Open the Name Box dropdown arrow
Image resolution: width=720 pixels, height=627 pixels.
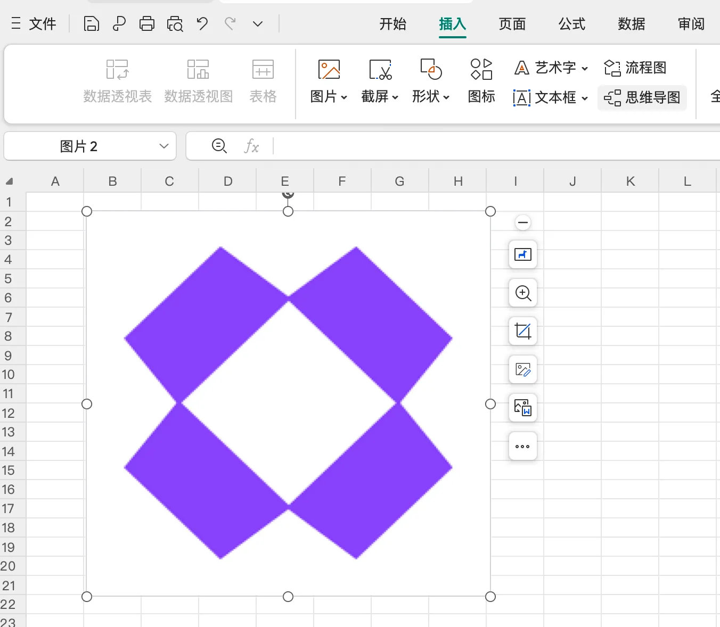[164, 146]
